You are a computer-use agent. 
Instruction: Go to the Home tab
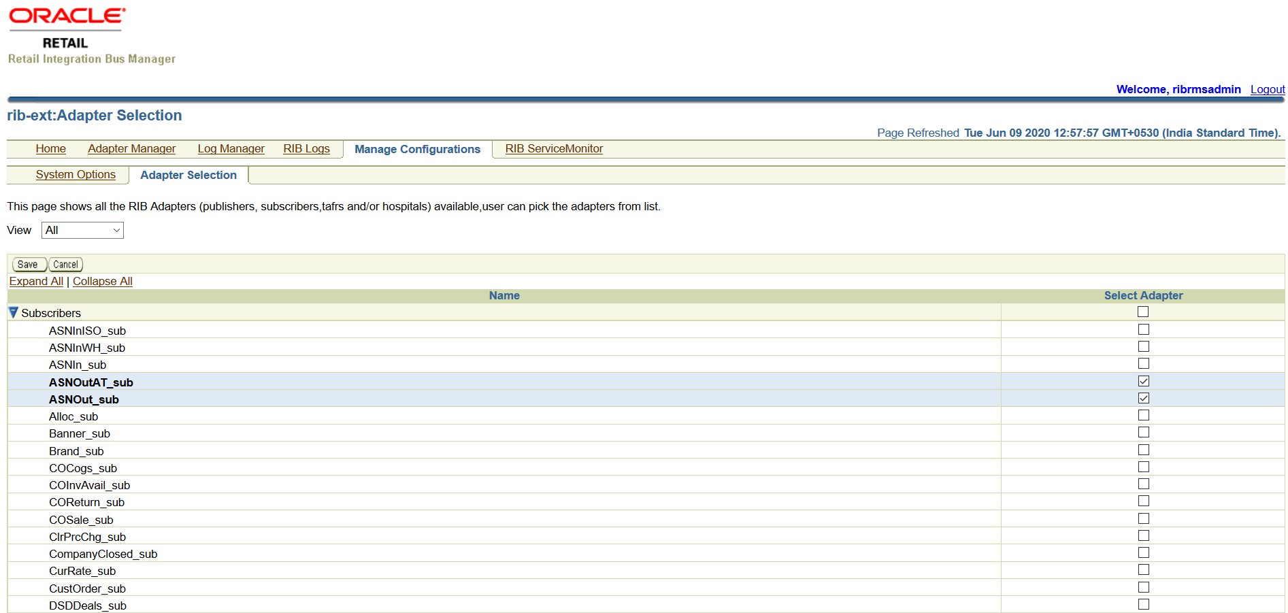click(51, 148)
